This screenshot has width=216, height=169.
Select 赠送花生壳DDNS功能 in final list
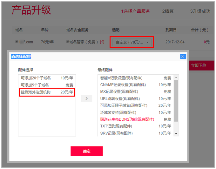pyautogui.click(x=135, y=119)
